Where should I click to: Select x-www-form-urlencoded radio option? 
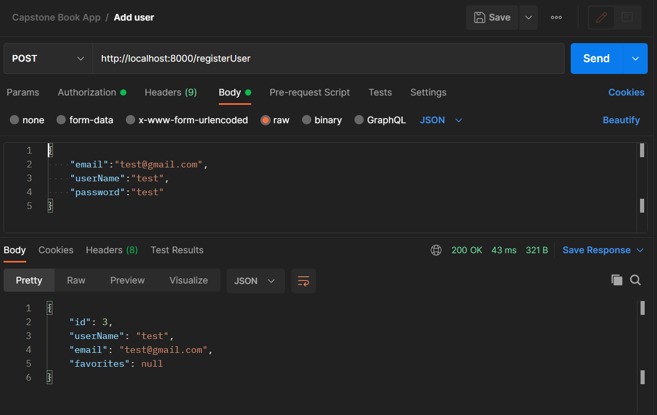click(x=187, y=120)
